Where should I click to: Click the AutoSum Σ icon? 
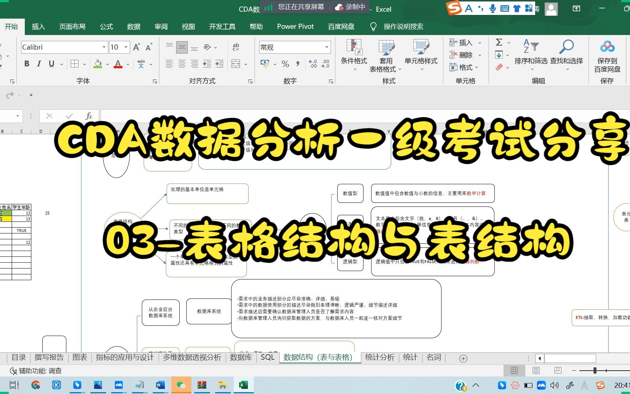point(498,42)
